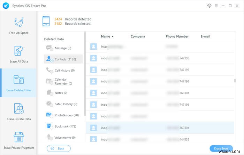Viewport: 244px width, 155px height.
Task: Click the Back button
Action: 59,148
